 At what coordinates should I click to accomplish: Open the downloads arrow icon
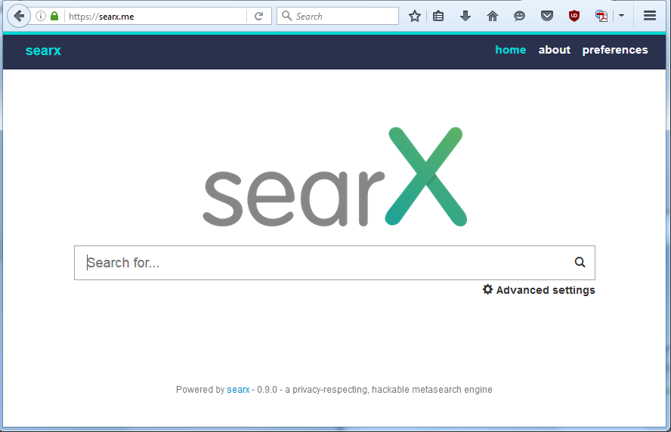(x=465, y=17)
